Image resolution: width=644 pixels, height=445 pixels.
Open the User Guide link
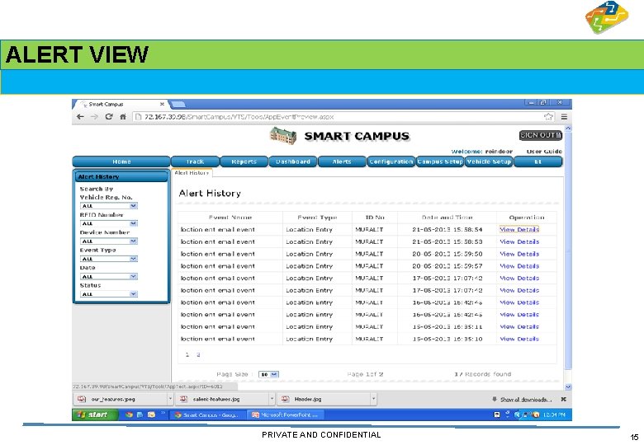pyautogui.click(x=544, y=151)
